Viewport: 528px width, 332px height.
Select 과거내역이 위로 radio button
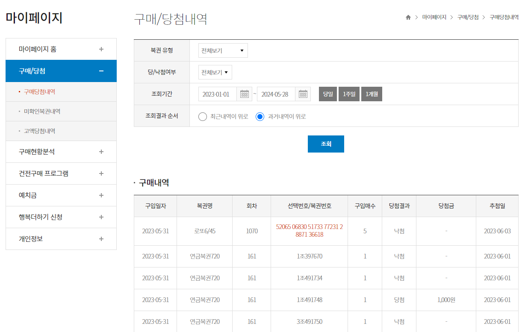[260, 117]
